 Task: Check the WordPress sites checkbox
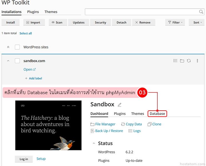17,47
